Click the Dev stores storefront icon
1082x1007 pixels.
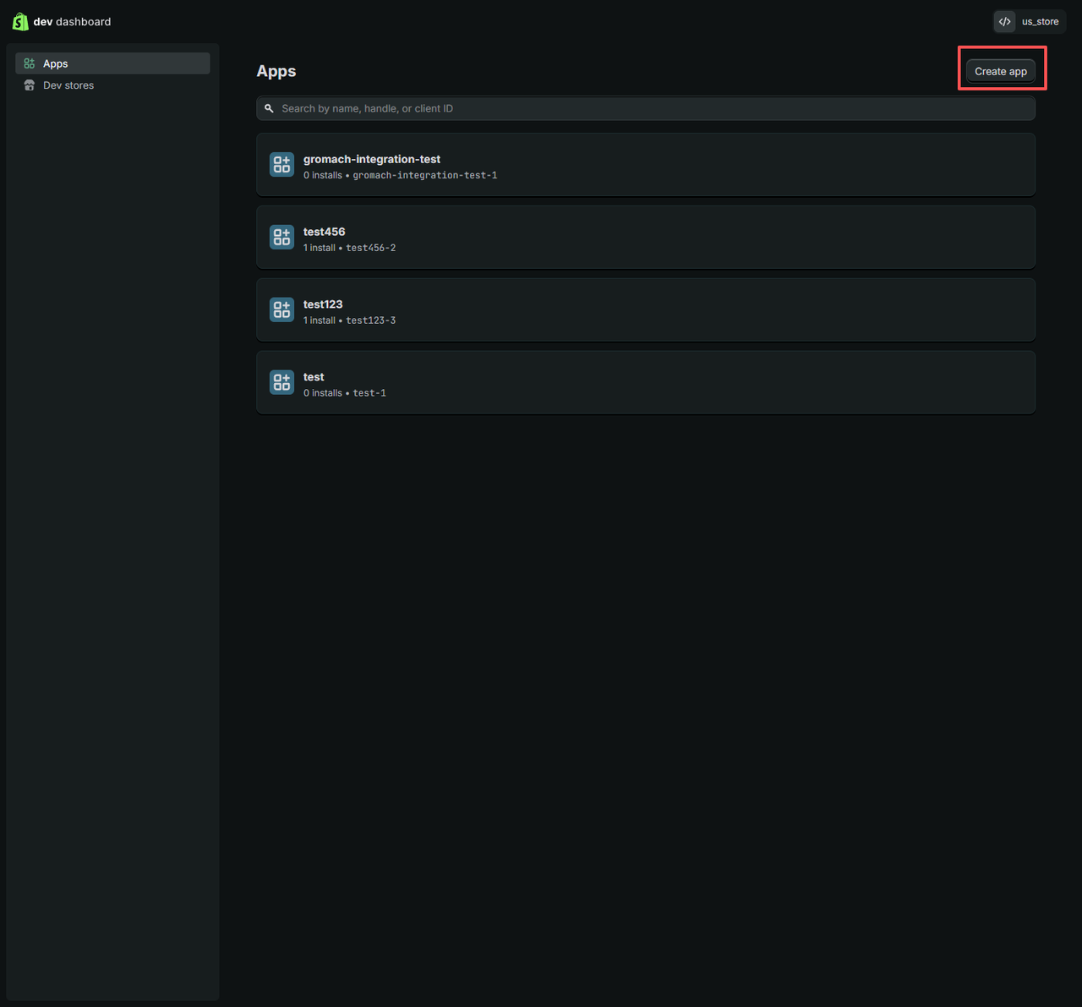coord(30,85)
